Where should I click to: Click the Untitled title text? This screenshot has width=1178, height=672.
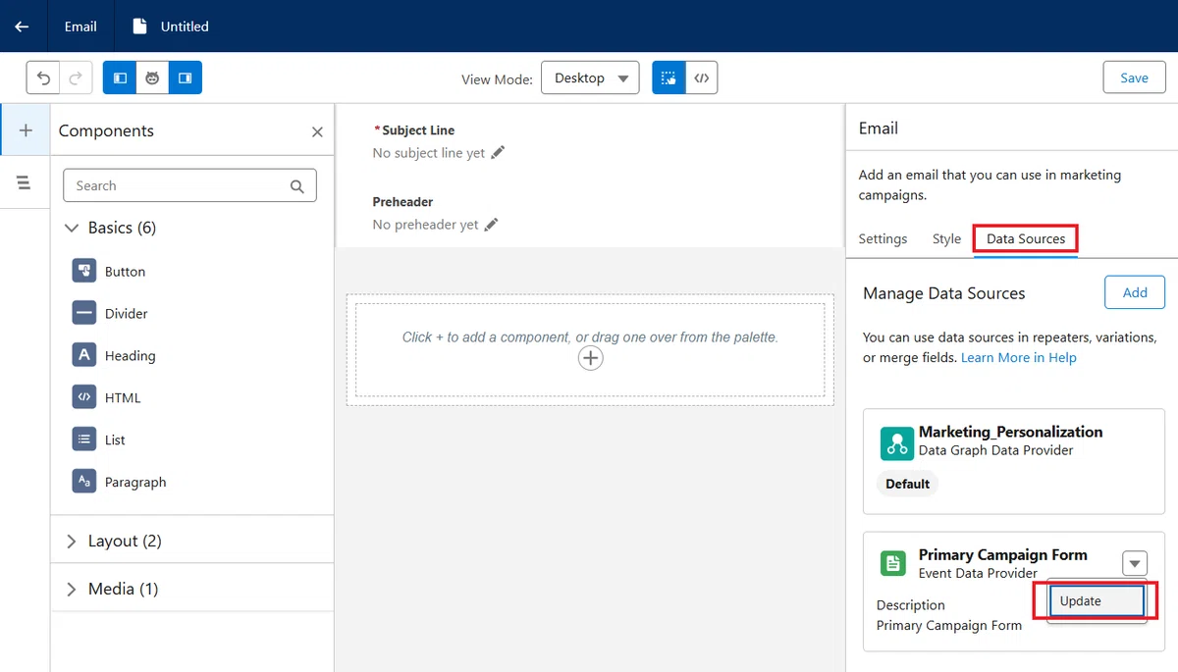pos(185,26)
